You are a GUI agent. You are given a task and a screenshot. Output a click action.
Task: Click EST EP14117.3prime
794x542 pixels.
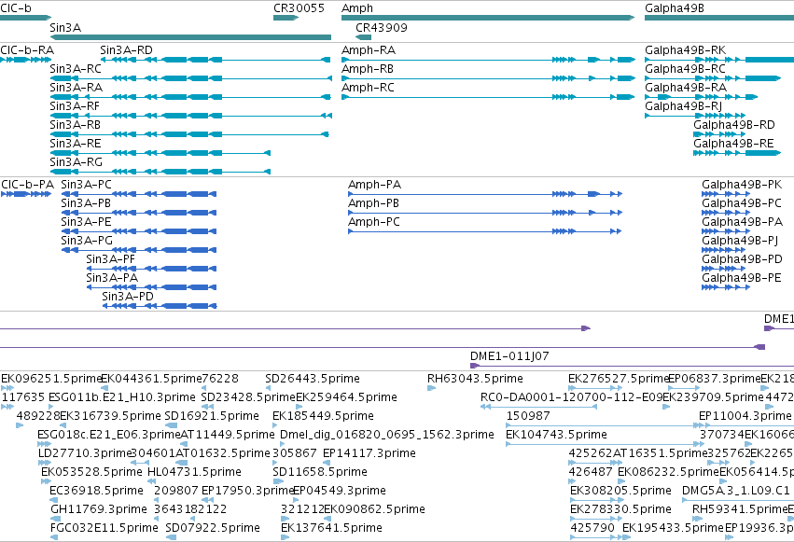[x=327, y=463]
